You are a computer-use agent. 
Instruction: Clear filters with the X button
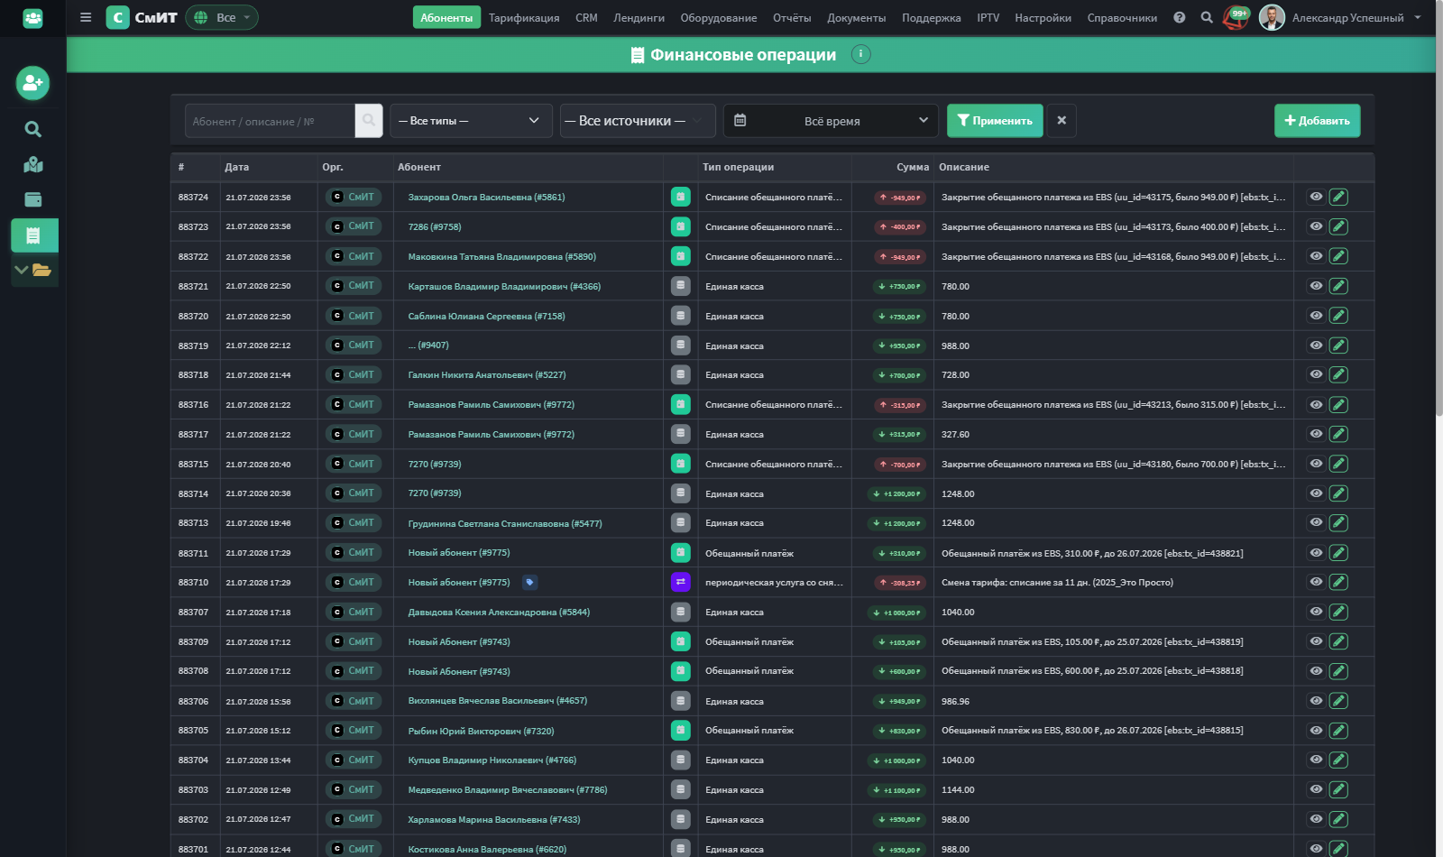1062,120
